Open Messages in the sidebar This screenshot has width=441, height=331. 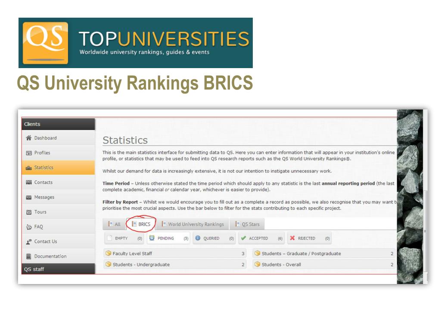[58, 197]
